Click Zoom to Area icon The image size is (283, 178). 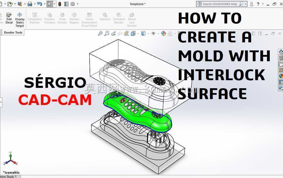[107, 34]
